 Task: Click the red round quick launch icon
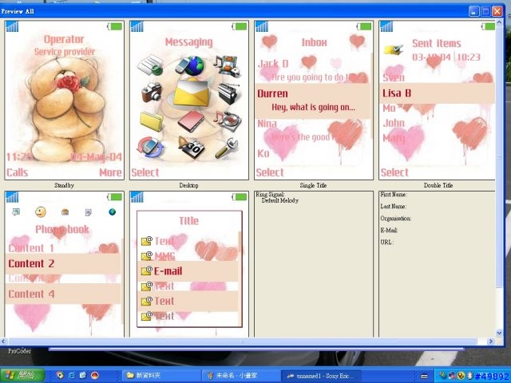tap(94, 376)
